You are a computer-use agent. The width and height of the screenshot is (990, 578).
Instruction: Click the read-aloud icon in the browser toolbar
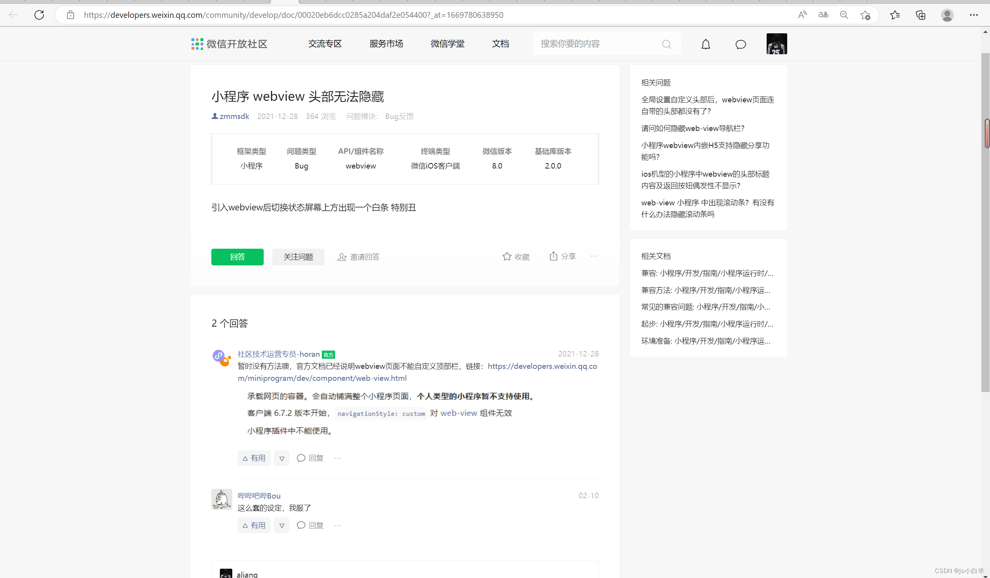coord(802,15)
